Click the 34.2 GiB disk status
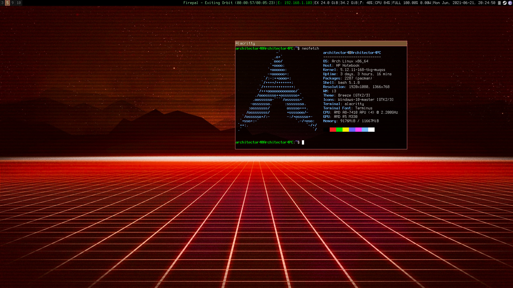This screenshot has width=513, height=288. (349, 3)
